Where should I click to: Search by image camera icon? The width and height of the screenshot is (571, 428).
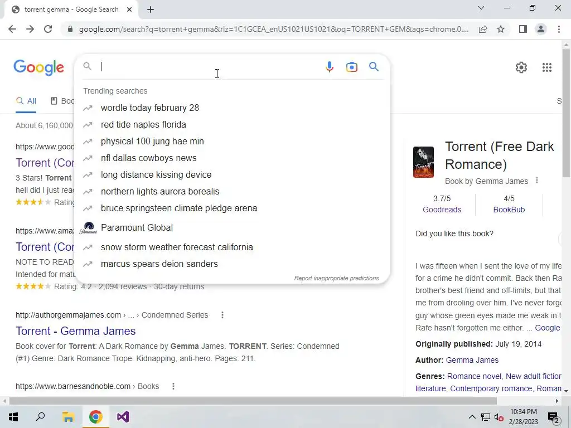(x=351, y=67)
